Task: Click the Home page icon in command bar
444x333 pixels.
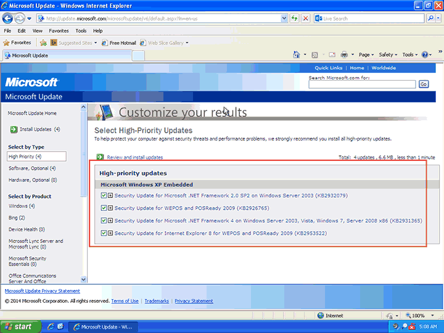Action: point(297,55)
